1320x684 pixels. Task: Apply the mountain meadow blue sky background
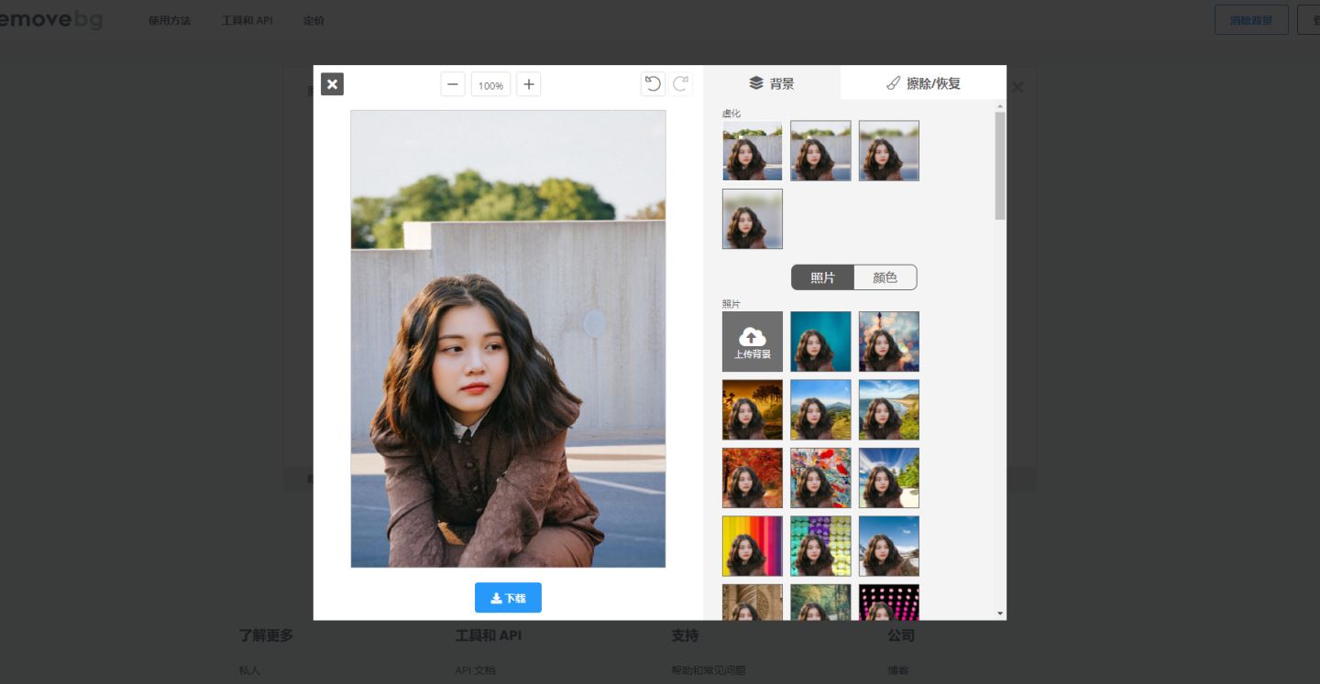tap(820, 410)
